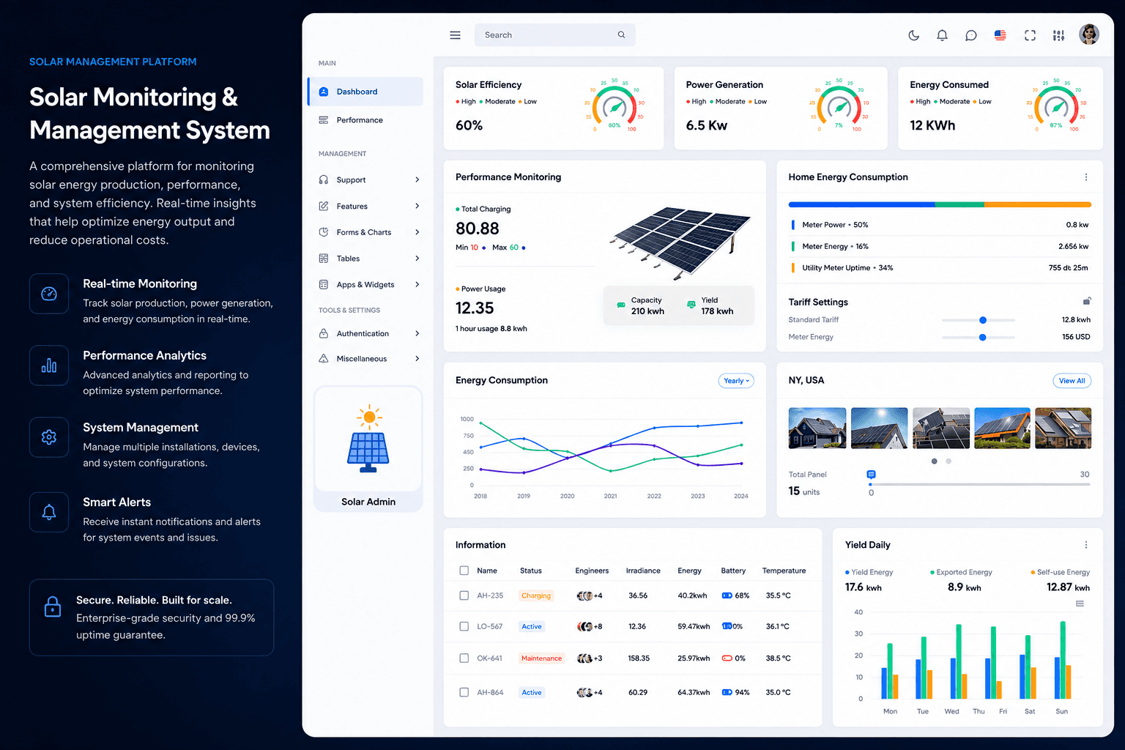This screenshot has width=1125, height=750.
Task: Expand the Support menu chevron
Action: [x=417, y=179]
